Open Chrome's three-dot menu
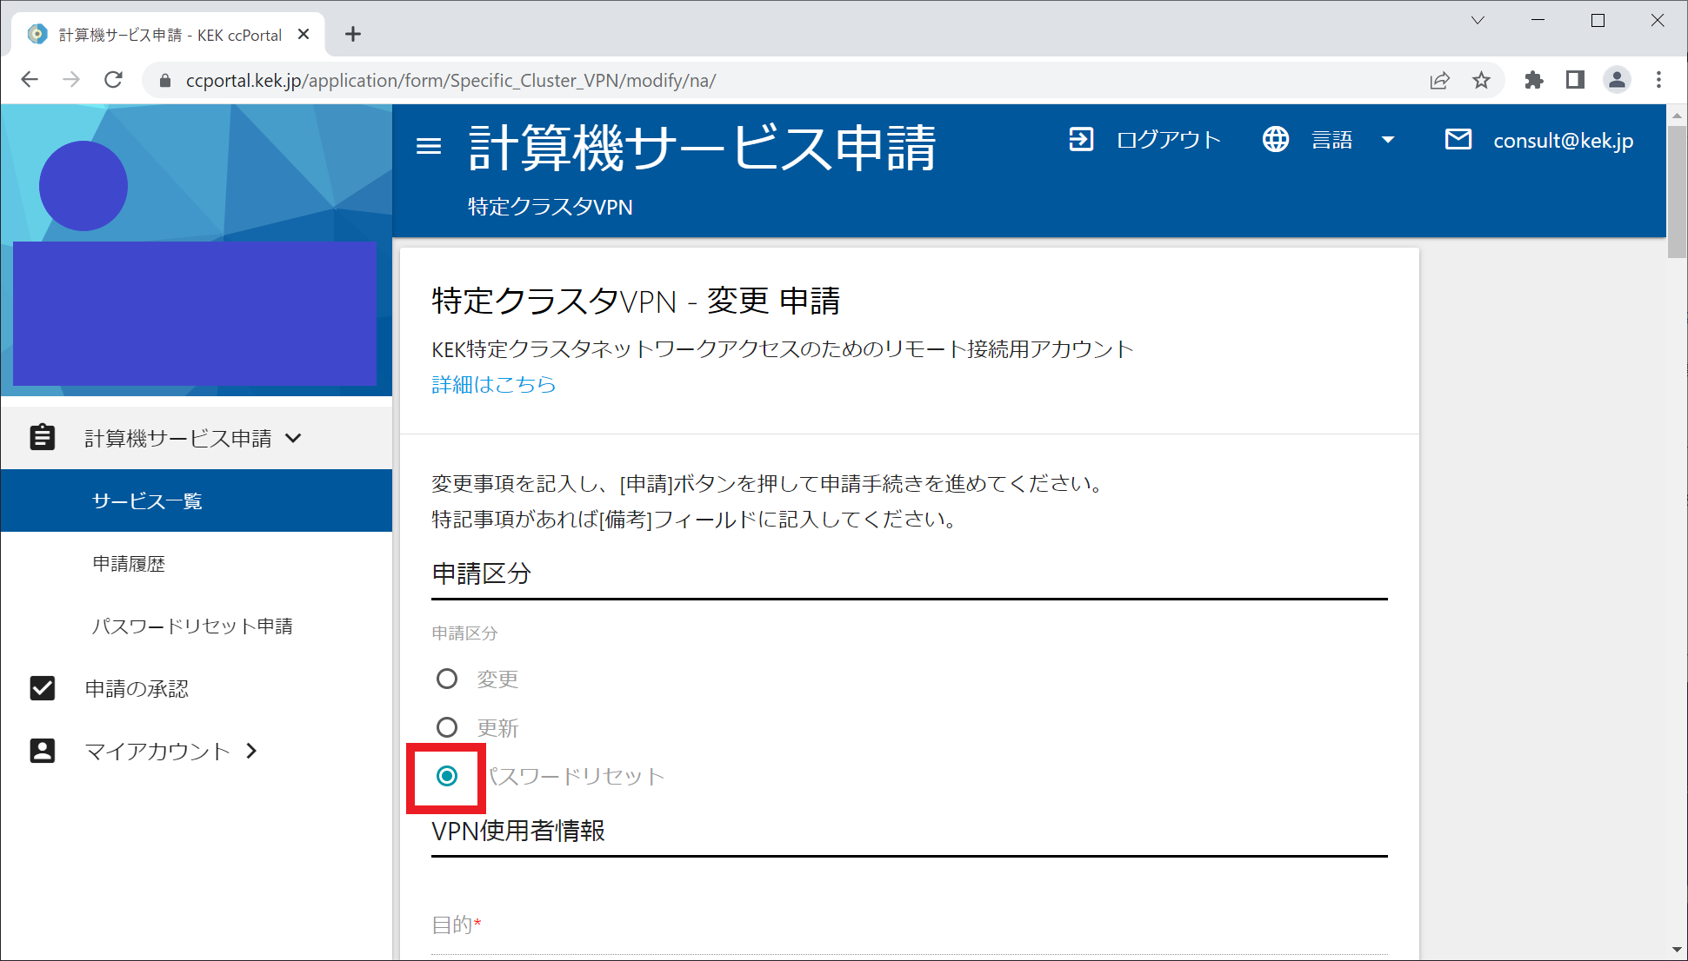 [1658, 80]
